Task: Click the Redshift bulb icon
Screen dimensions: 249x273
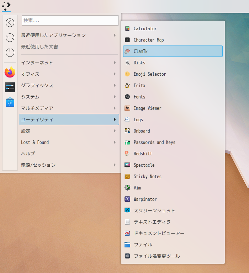Action: point(127,154)
